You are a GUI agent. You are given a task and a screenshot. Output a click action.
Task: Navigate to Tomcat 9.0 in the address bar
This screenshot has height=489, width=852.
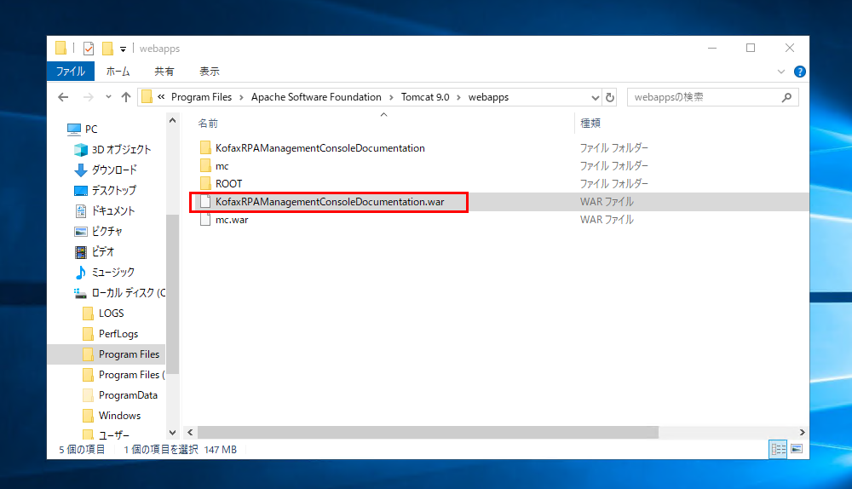425,97
